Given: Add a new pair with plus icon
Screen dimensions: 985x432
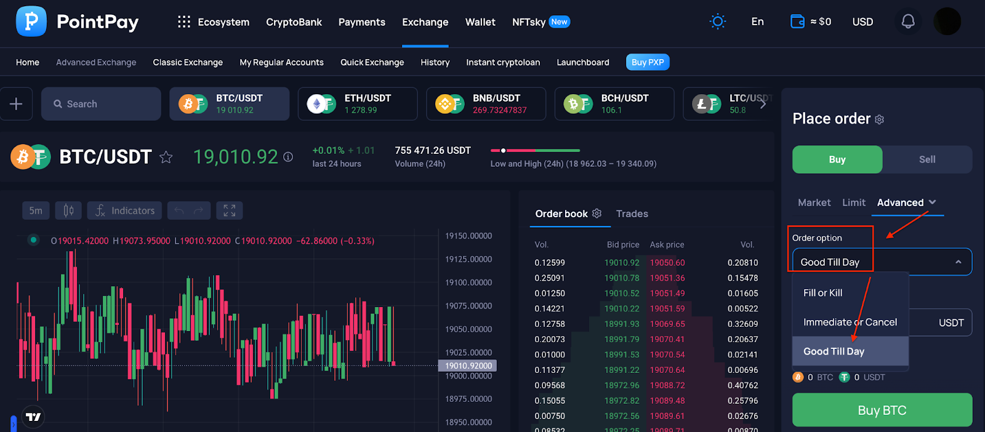Looking at the screenshot, I should pos(16,104).
